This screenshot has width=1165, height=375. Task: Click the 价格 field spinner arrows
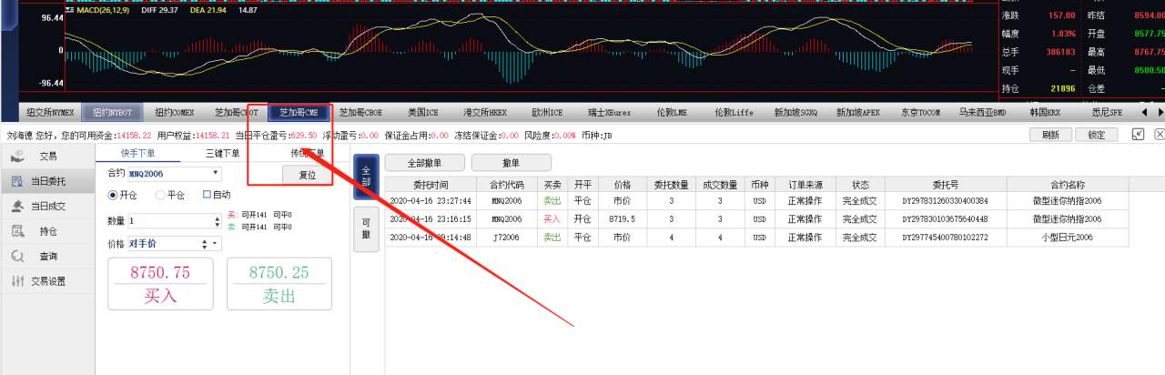(x=204, y=244)
